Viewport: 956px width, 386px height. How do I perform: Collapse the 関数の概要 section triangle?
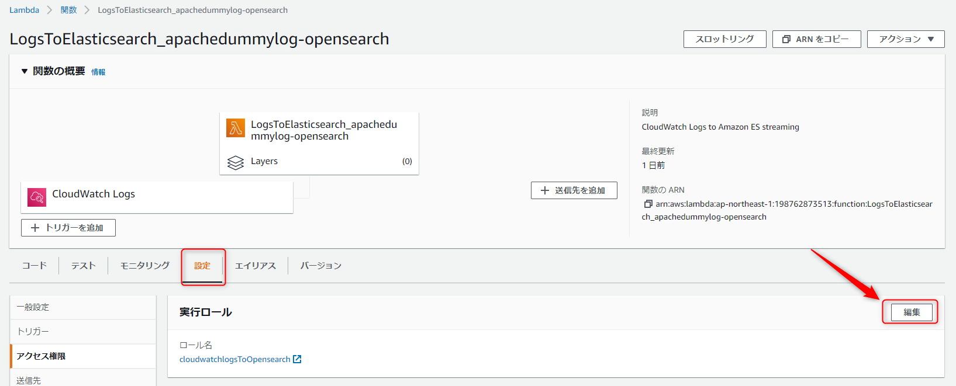tap(25, 71)
